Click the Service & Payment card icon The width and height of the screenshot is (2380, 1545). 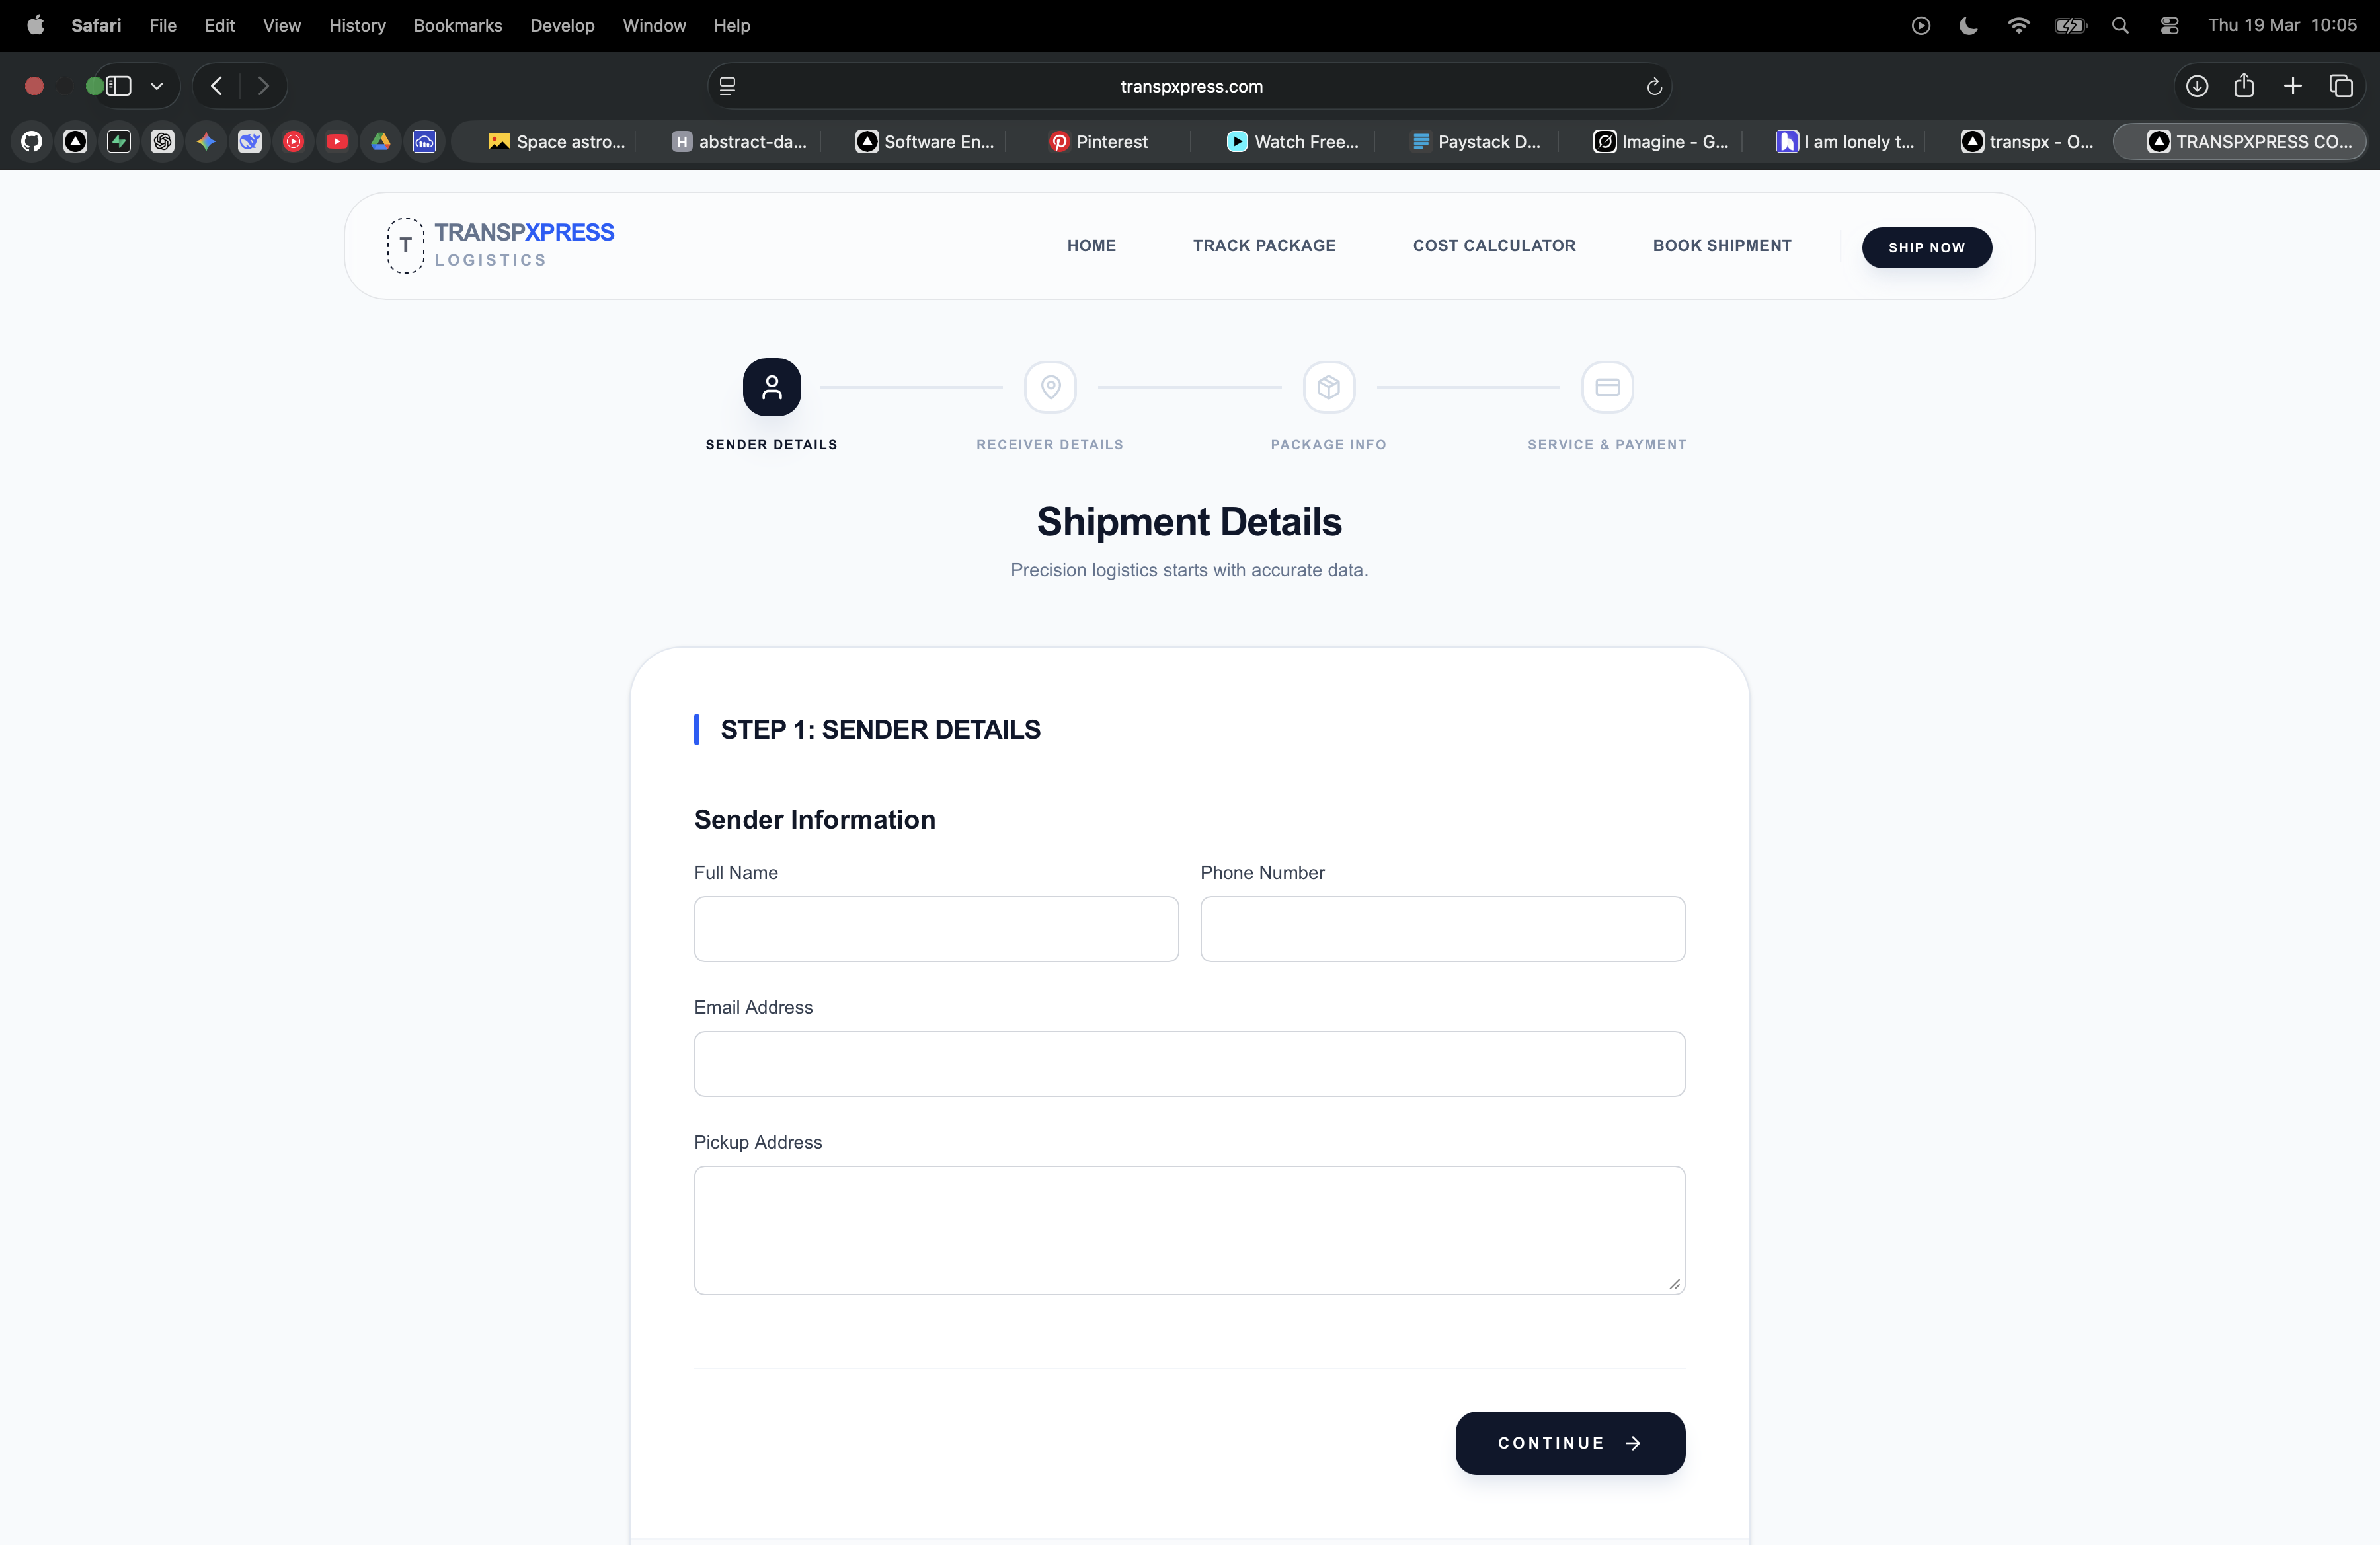(x=1607, y=387)
